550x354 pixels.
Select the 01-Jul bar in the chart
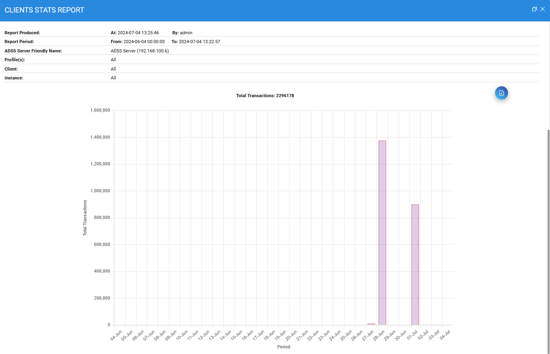415,264
